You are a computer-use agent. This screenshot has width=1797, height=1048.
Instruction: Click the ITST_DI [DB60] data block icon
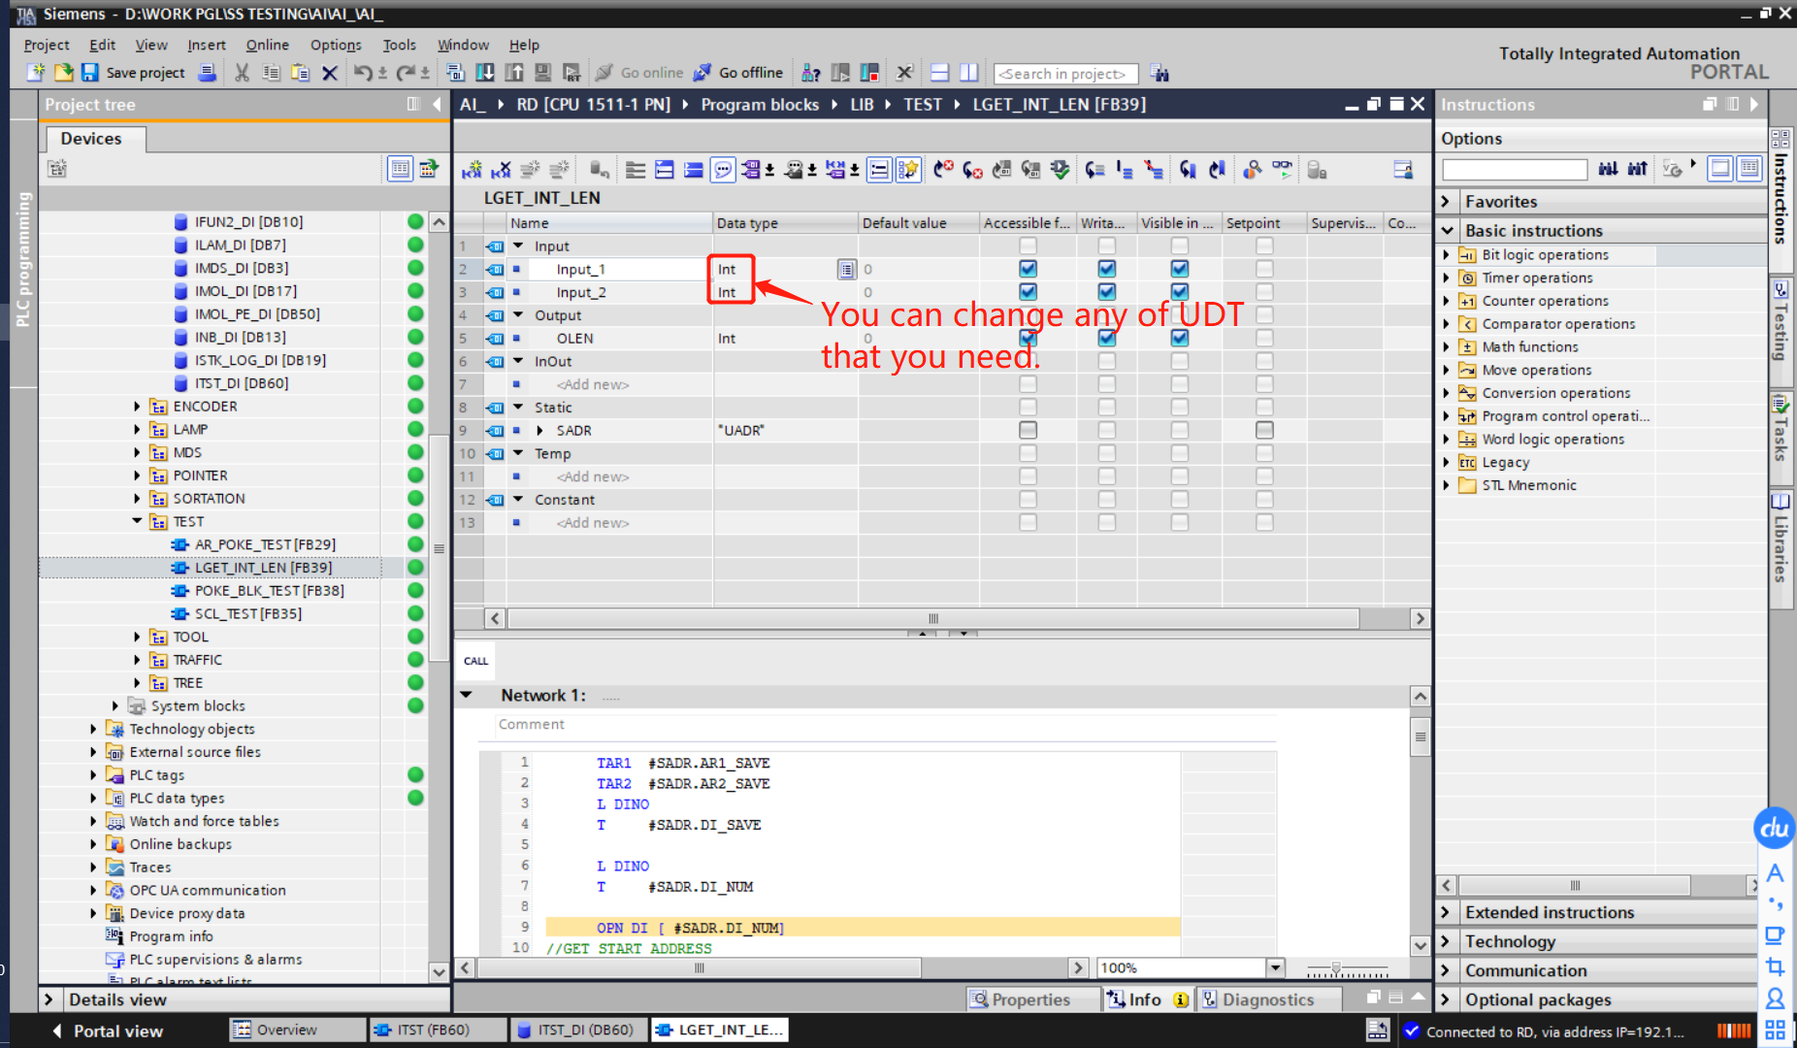point(180,383)
